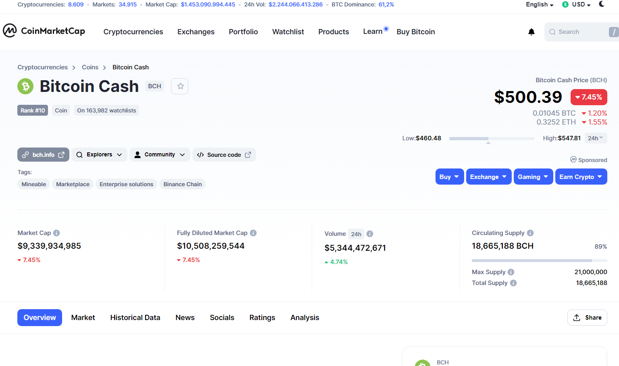The height and width of the screenshot is (366, 619).
Task: Click the slash shortcut key icon
Action: pos(614,32)
